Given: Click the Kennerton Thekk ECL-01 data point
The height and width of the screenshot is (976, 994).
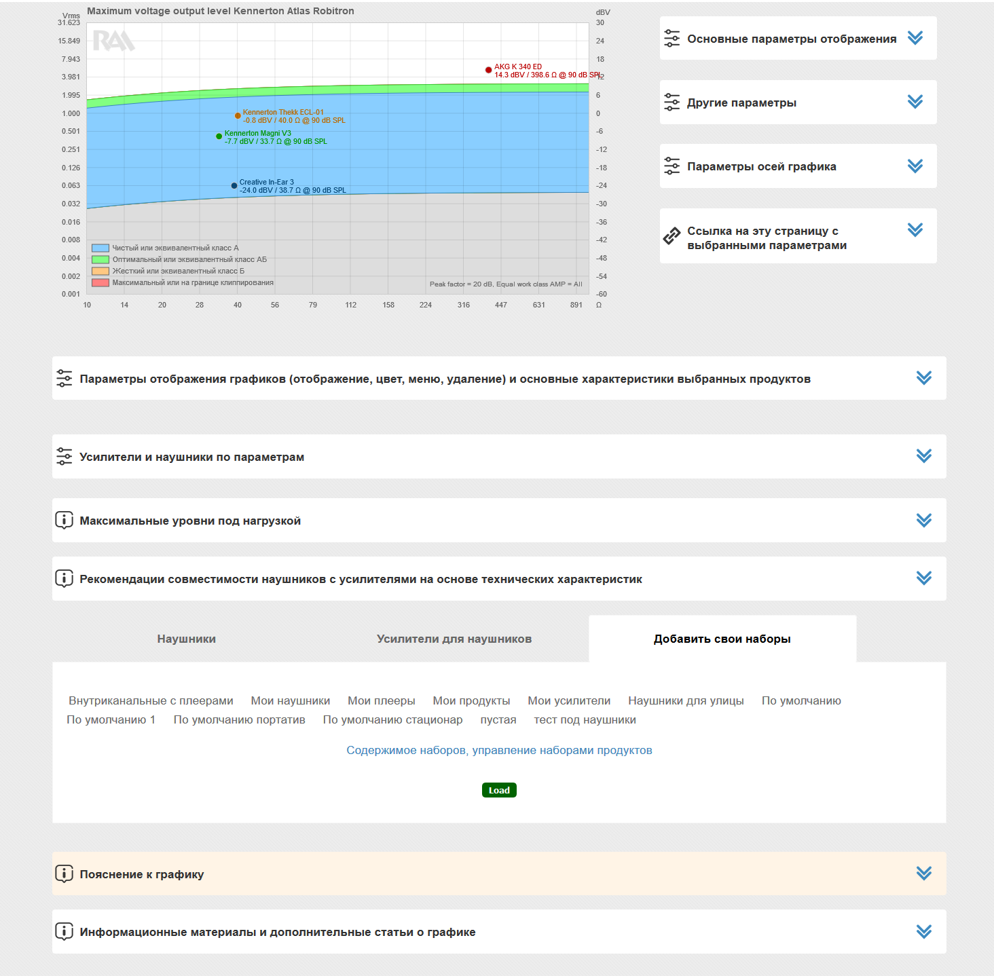Looking at the screenshot, I should coord(238,116).
